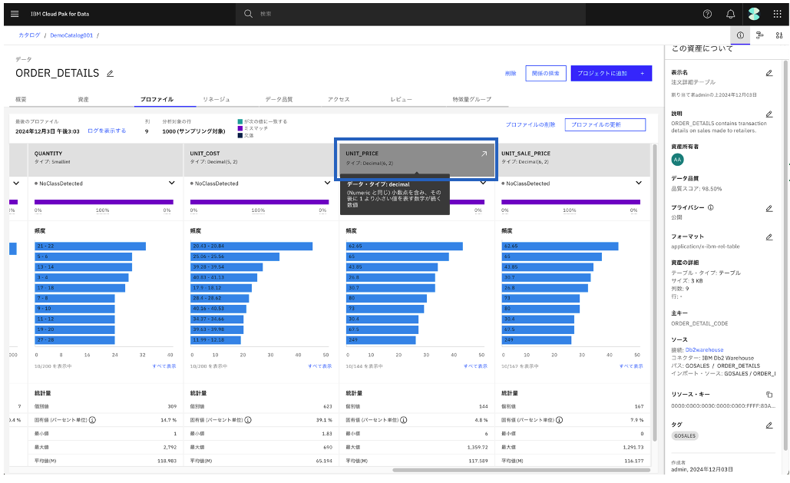Show UNIT_PRICE 固有値 info icon
790x483 pixels.
tap(404, 419)
